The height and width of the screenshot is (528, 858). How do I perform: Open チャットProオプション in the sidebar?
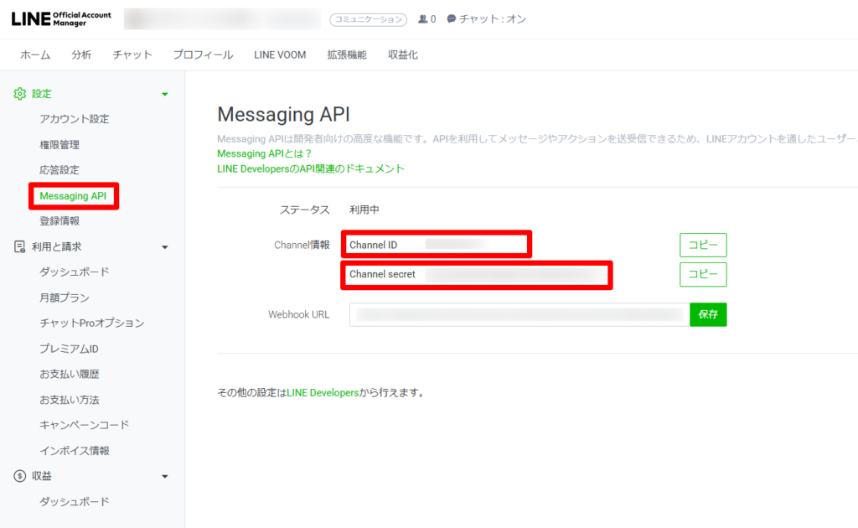(x=92, y=323)
